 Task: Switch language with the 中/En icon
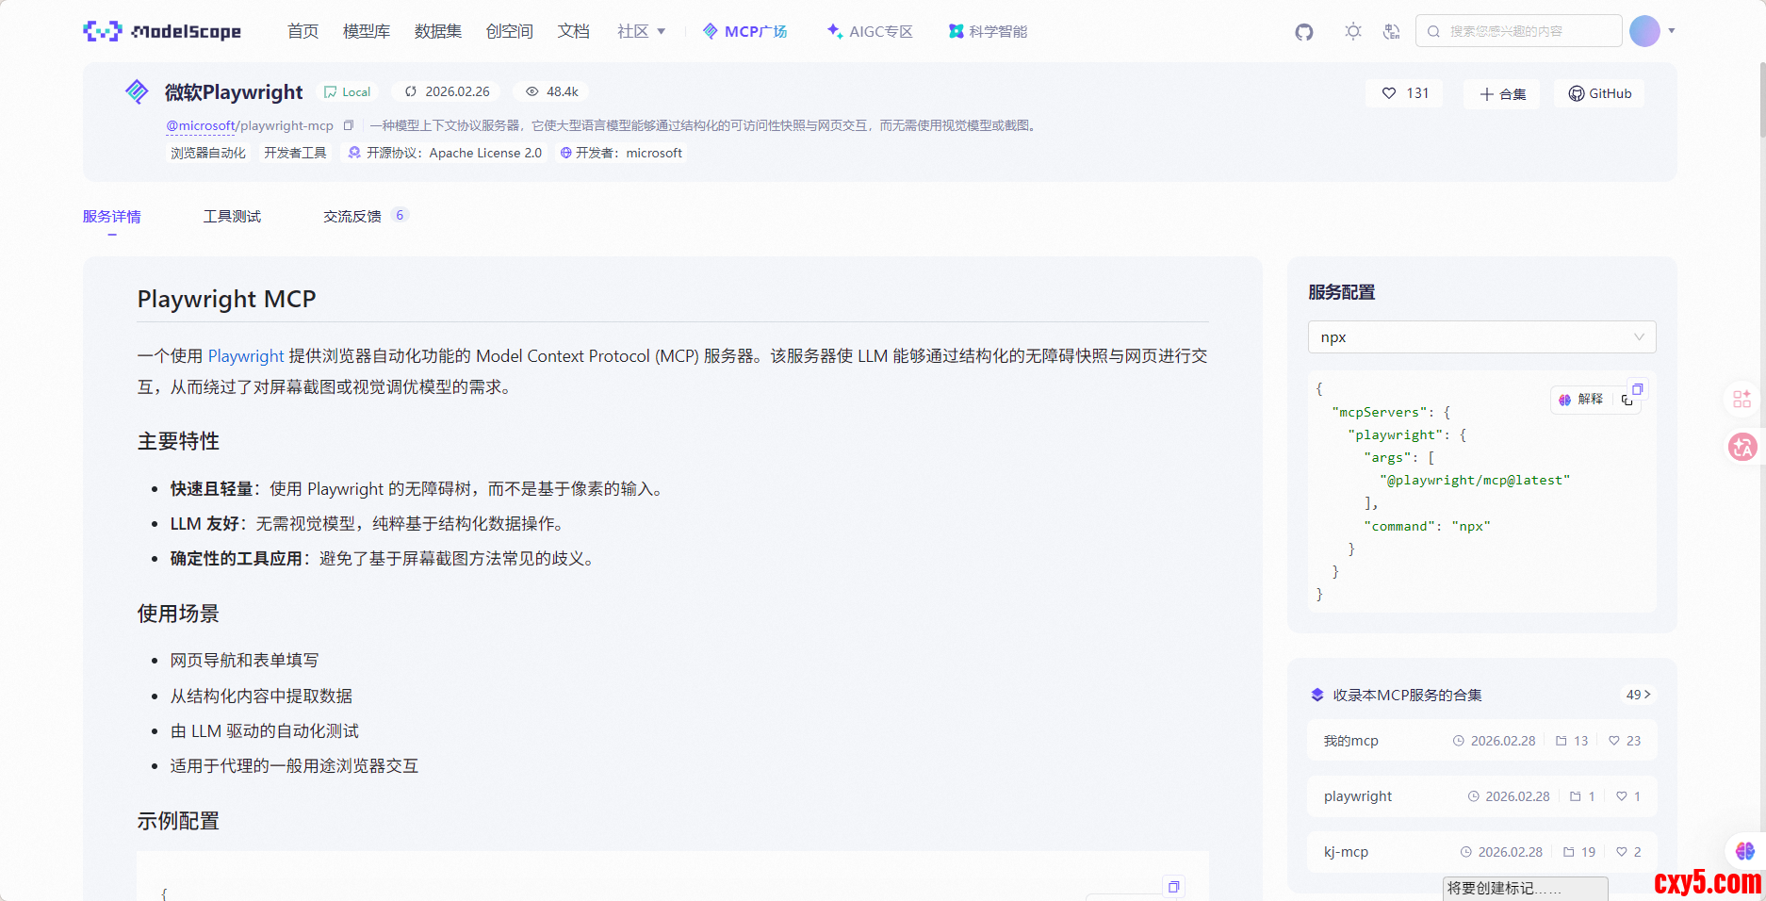tap(1391, 31)
